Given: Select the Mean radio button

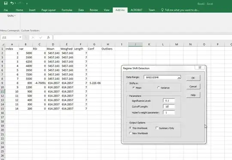Looking at the screenshot, I should click(x=134, y=88).
